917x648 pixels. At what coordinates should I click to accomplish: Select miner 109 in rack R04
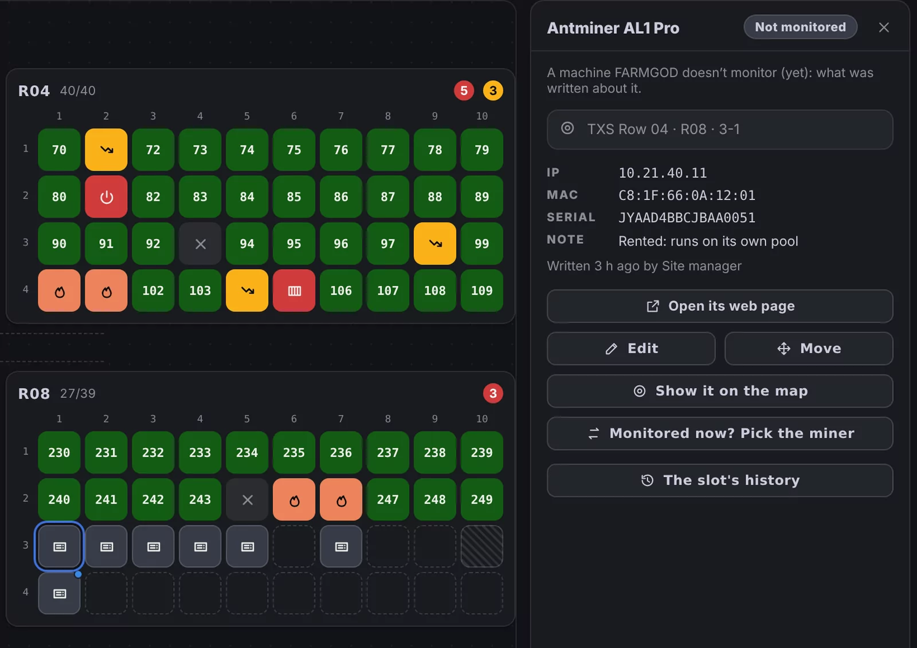pyautogui.click(x=482, y=290)
